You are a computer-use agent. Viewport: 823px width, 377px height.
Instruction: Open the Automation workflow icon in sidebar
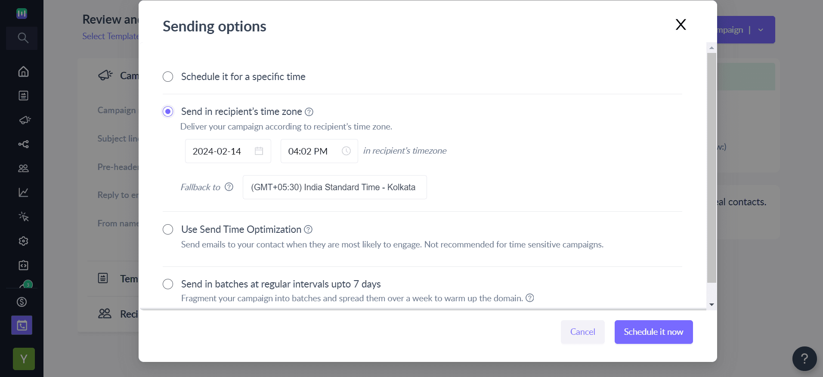(23, 144)
